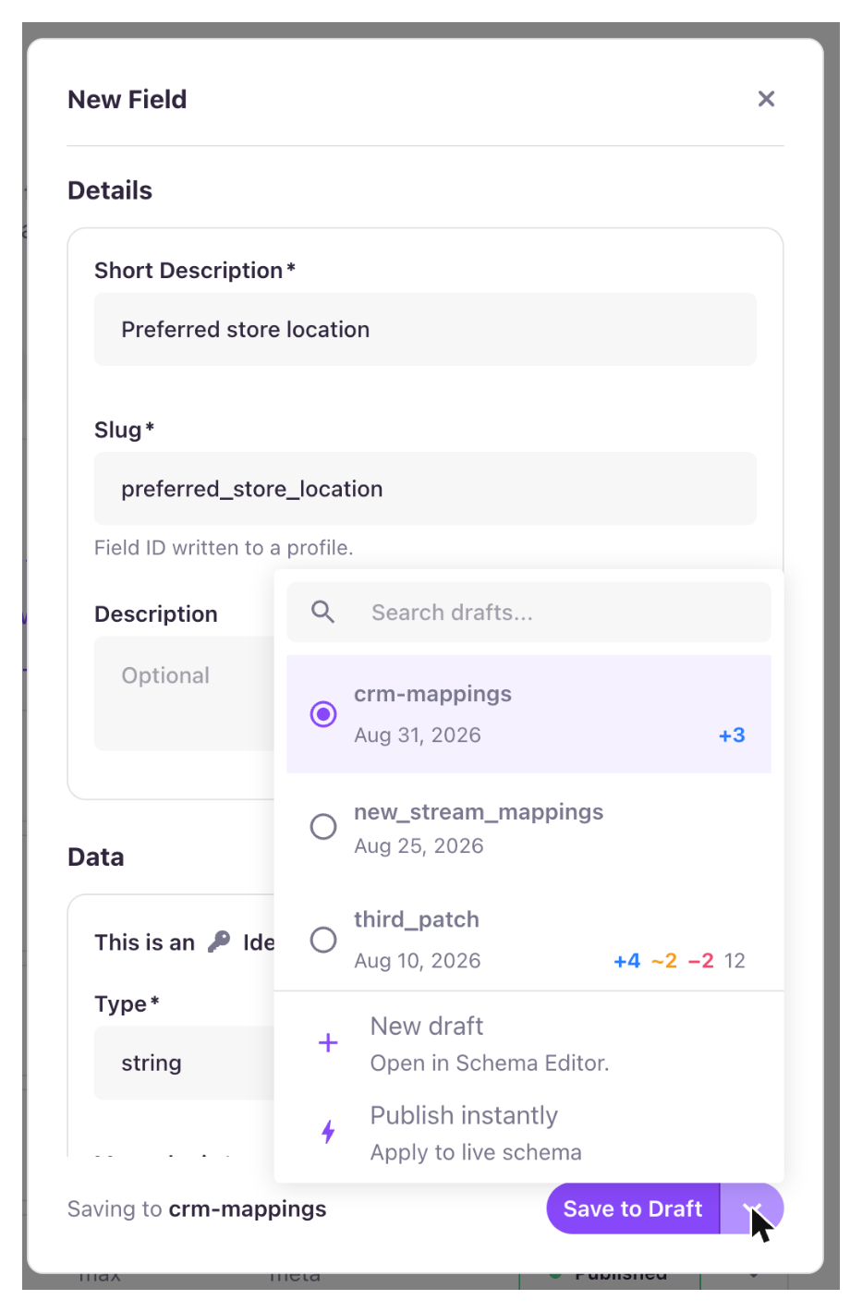Click the Slug input field
The image size is (862, 1312).
(425, 489)
